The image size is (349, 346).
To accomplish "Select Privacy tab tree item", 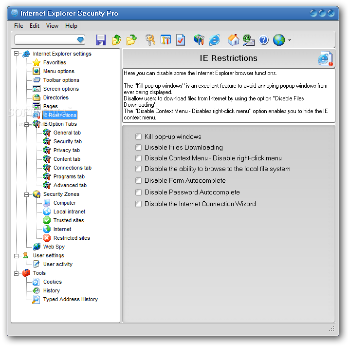I will point(67,150).
